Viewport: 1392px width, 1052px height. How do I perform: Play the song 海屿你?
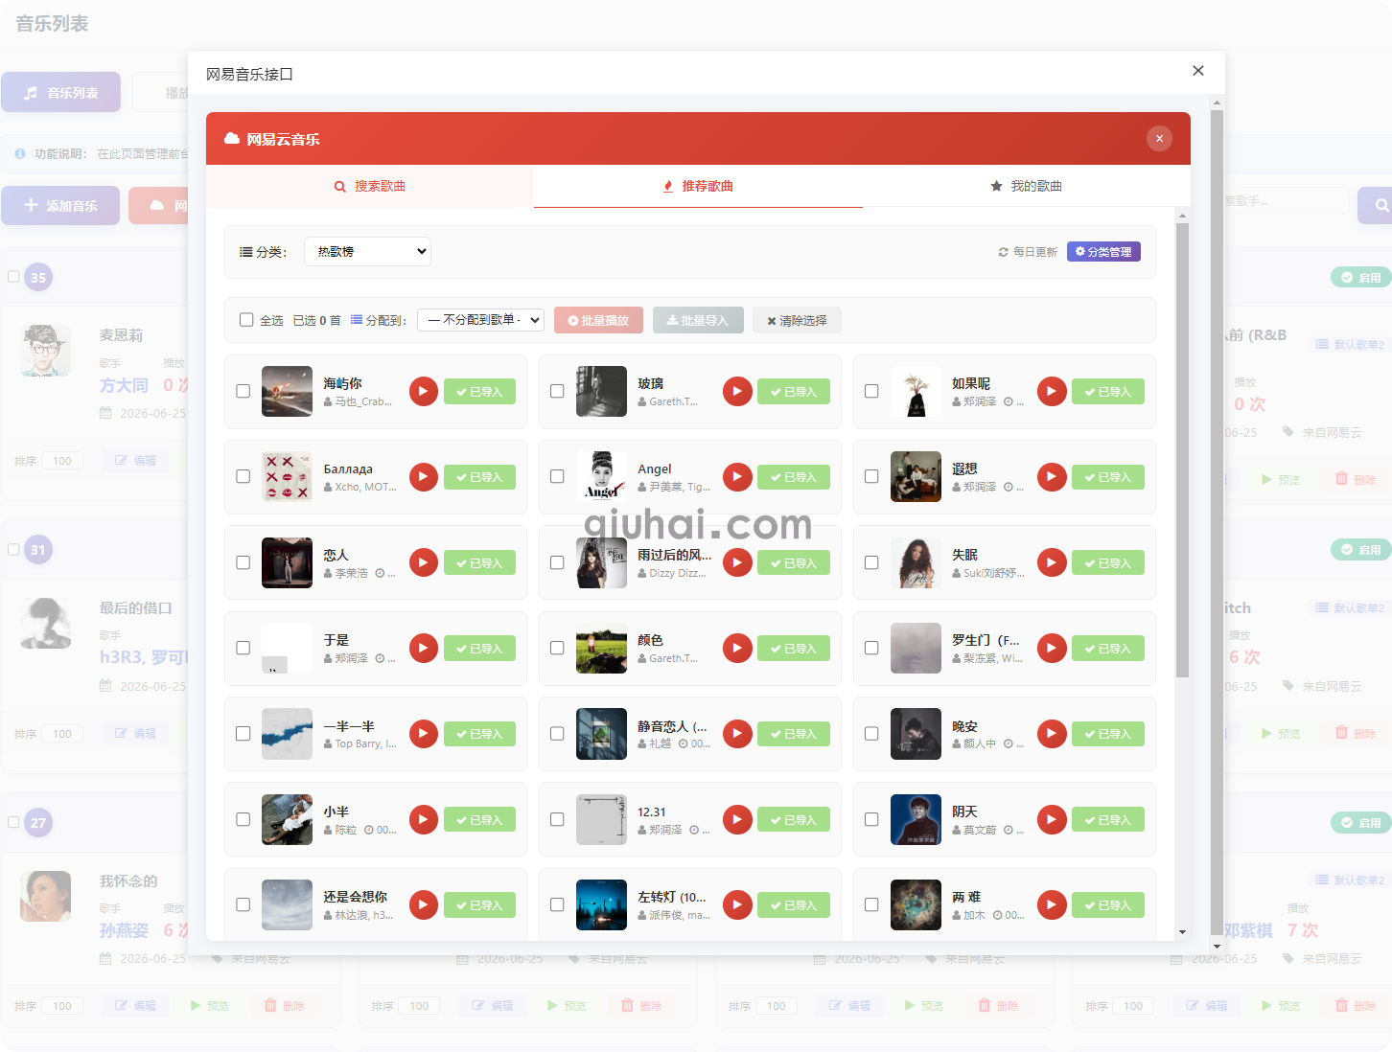(423, 391)
